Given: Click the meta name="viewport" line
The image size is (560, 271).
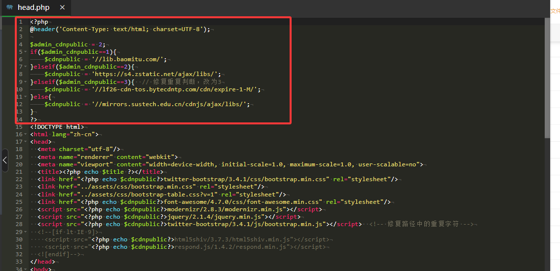Looking at the screenshot, I should pos(230,164).
